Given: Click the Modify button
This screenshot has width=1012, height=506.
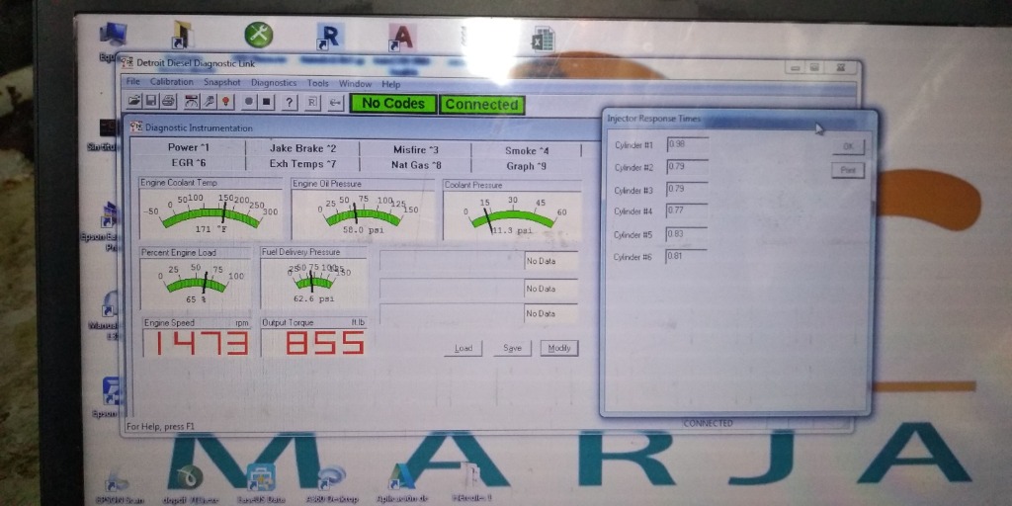Looking at the screenshot, I should click(x=559, y=348).
